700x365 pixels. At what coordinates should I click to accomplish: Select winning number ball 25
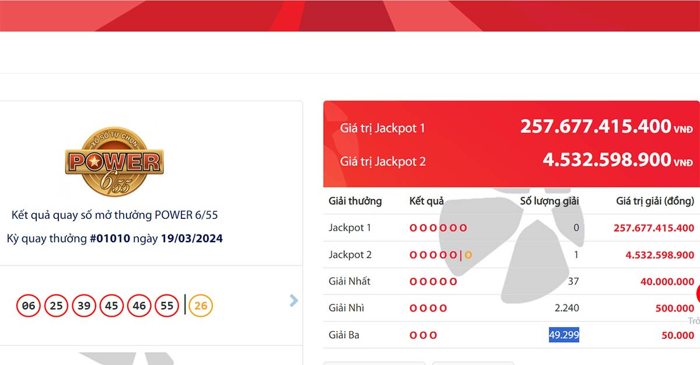click(56, 306)
